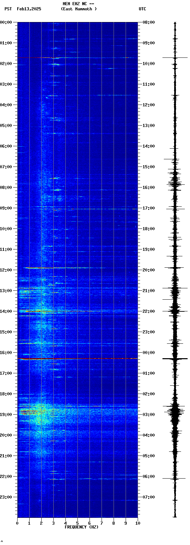Click the UTC 20:00 time label
Viewport: 190px width, 545px height.
pyautogui.click(x=149, y=270)
